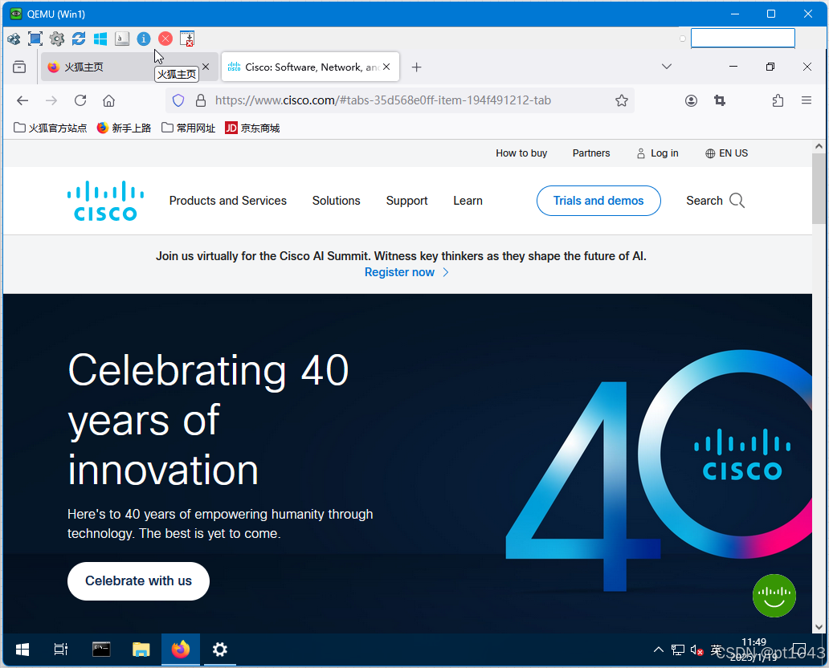The height and width of the screenshot is (668, 829).
Task: Click the QEMU refresh arrows icon
Action: [x=79, y=39]
